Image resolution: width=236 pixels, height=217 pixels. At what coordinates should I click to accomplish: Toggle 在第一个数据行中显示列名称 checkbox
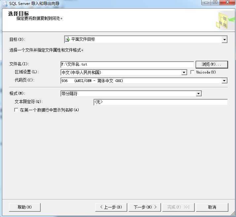[x=16, y=110]
